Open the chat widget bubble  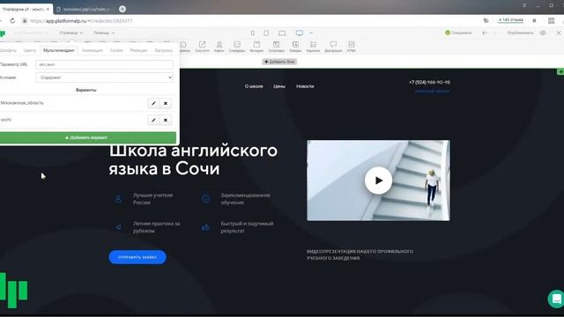(556, 299)
